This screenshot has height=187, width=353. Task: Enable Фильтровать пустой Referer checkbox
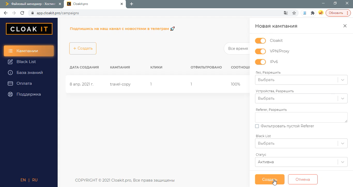(257, 126)
